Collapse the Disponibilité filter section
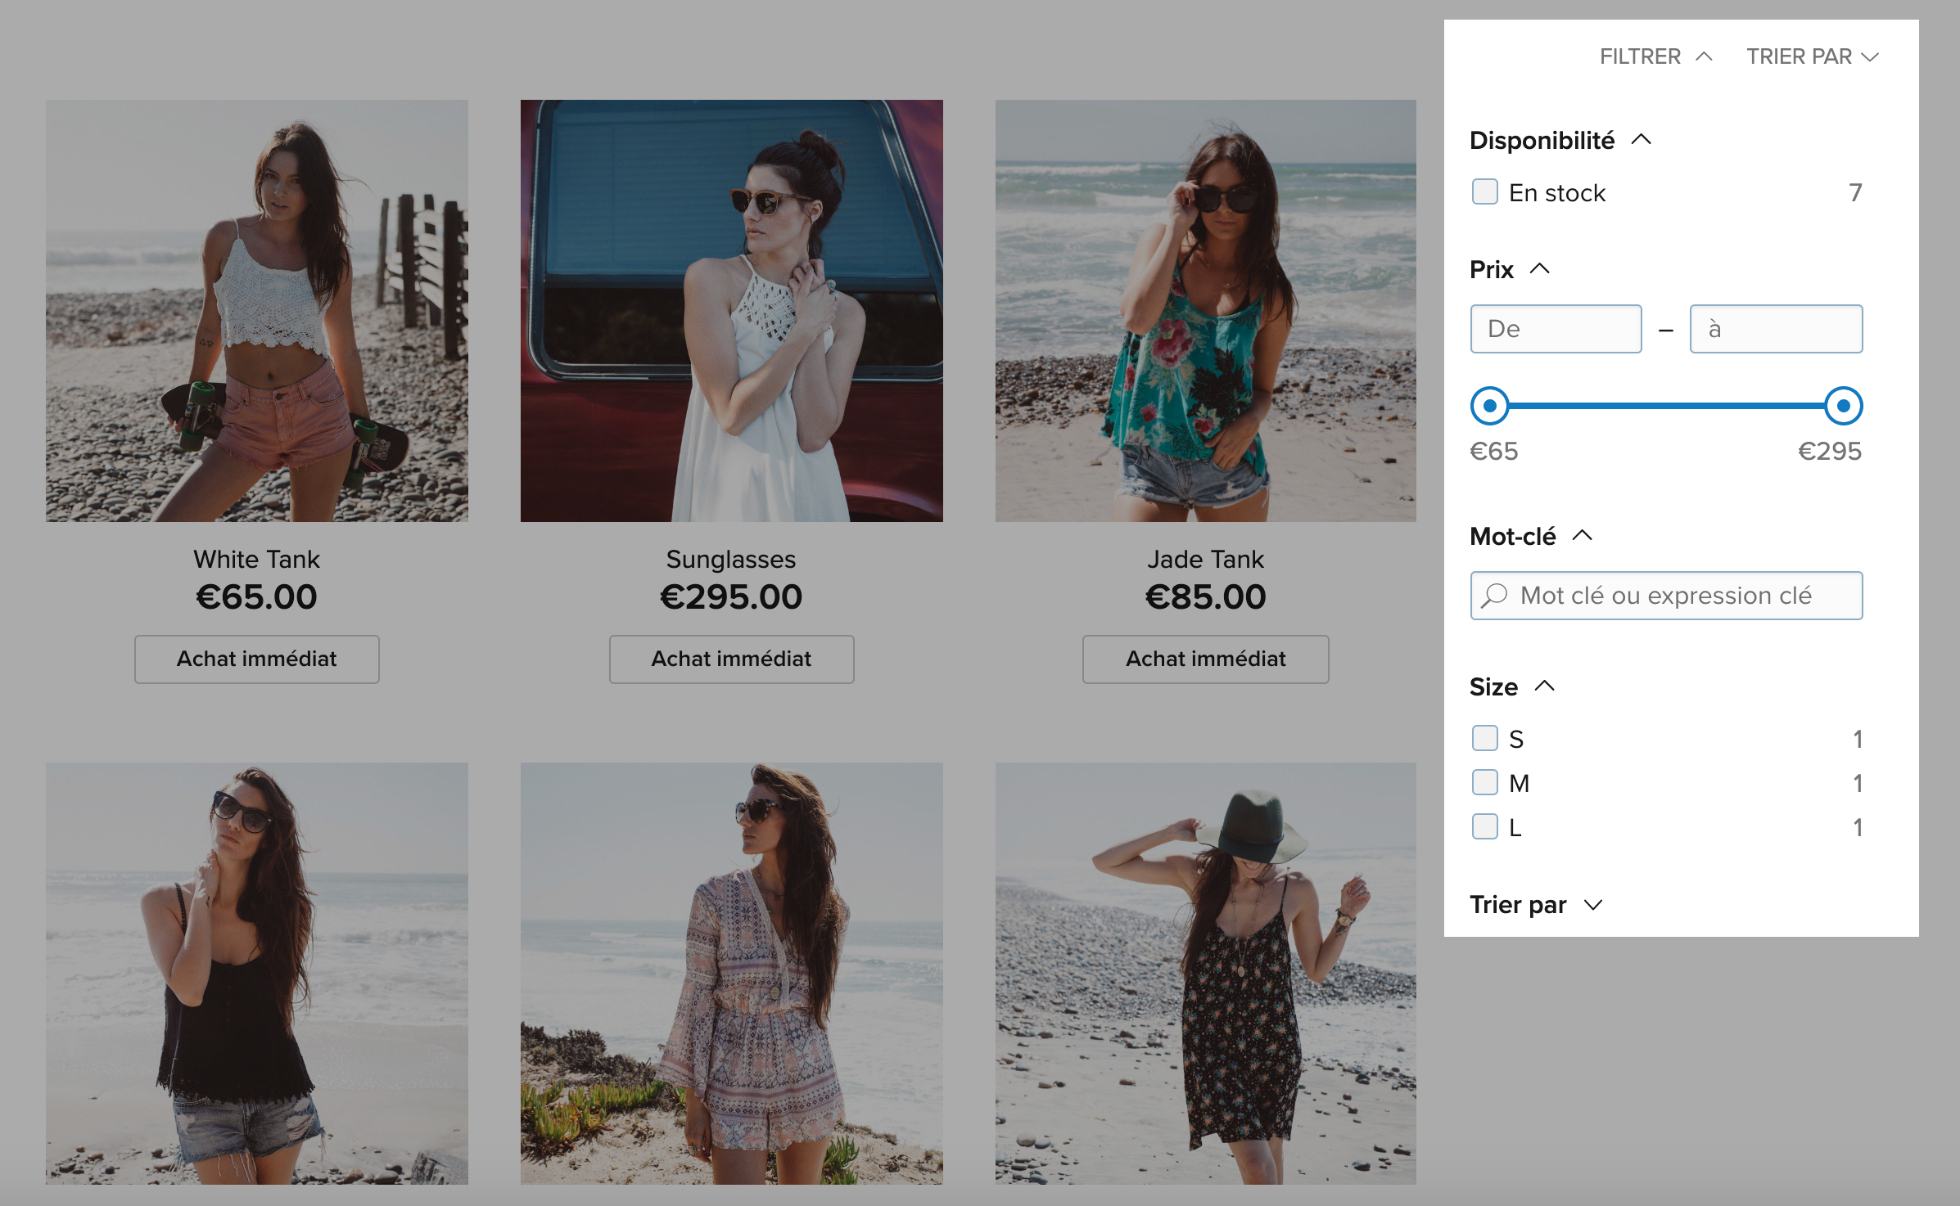The image size is (1960, 1206). (x=1641, y=140)
